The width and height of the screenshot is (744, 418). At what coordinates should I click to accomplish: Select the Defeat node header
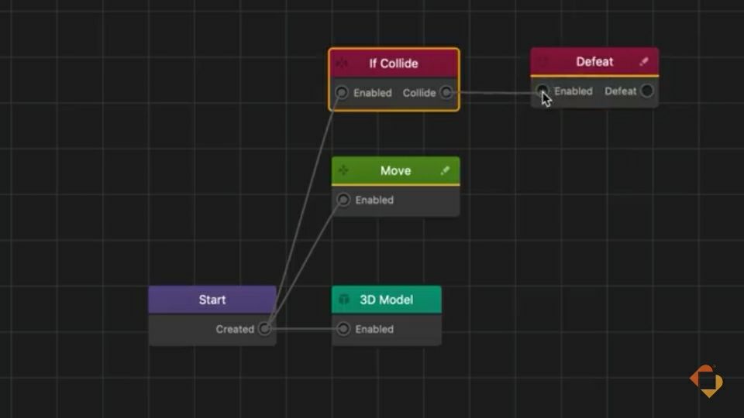click(594, 62)
